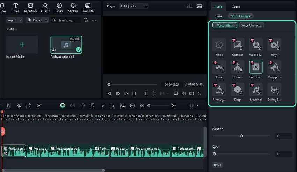Select the first Podcast clip on timeline

coord(14,151)
